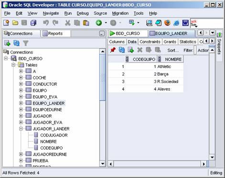Click the Paste clipboard icon
Image resolution: width=225 pixels, height=178 pixels.
point(86,23)
